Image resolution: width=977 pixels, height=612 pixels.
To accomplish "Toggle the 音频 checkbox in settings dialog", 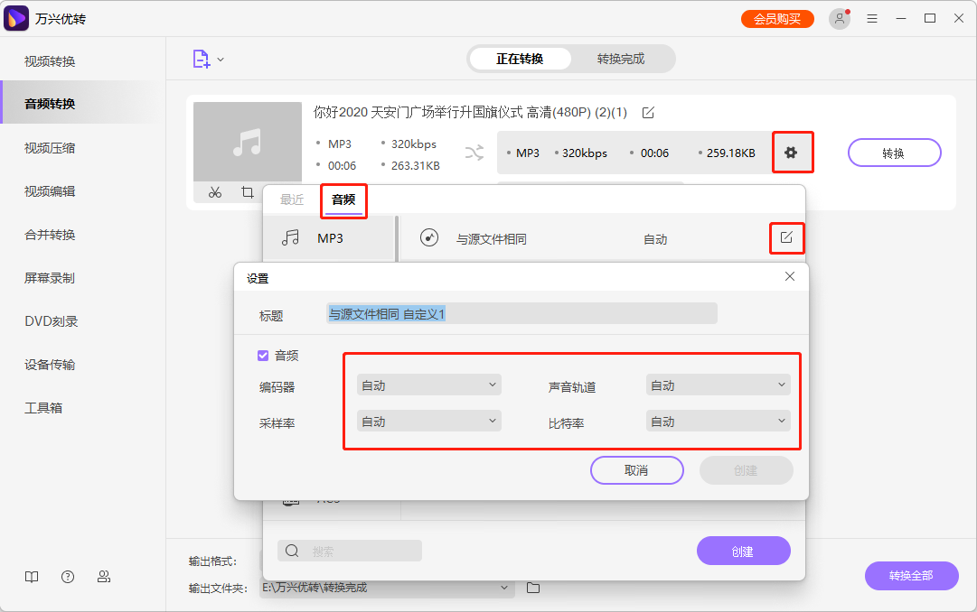I will pyautogui.click(x=263, y=355).
